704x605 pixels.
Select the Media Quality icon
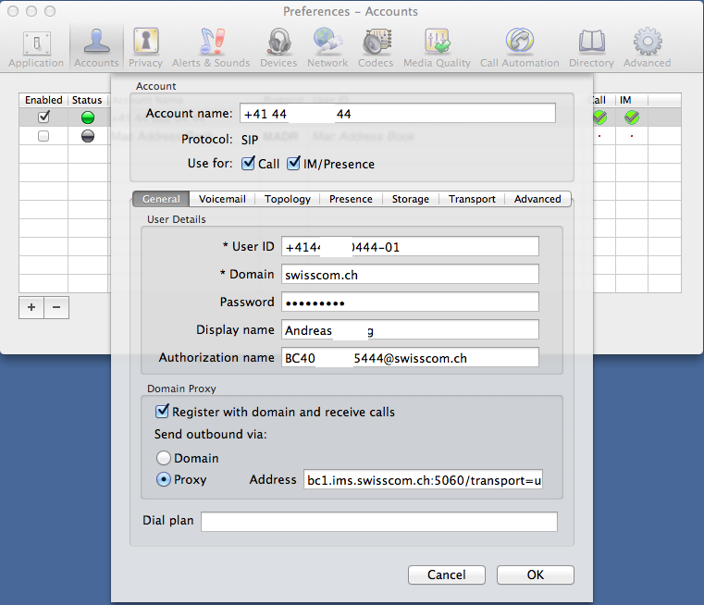click(437, 42)
